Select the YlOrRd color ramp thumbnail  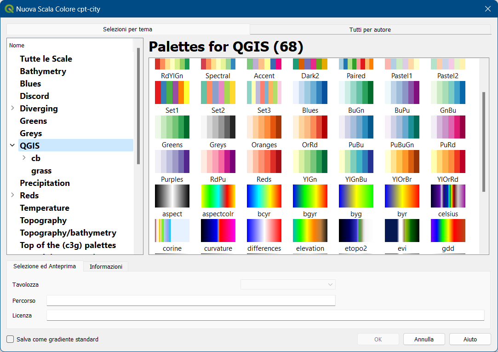pyautogui.click(x=448, y=162)
